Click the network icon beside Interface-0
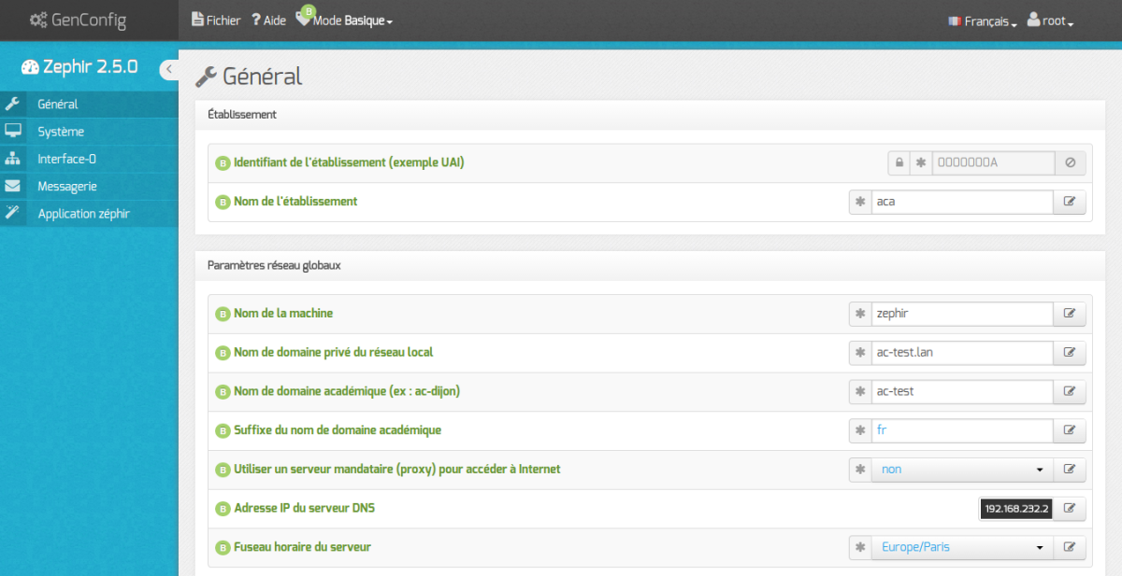1122x576 pixels. pyautogui.click(x=12, y=159)
